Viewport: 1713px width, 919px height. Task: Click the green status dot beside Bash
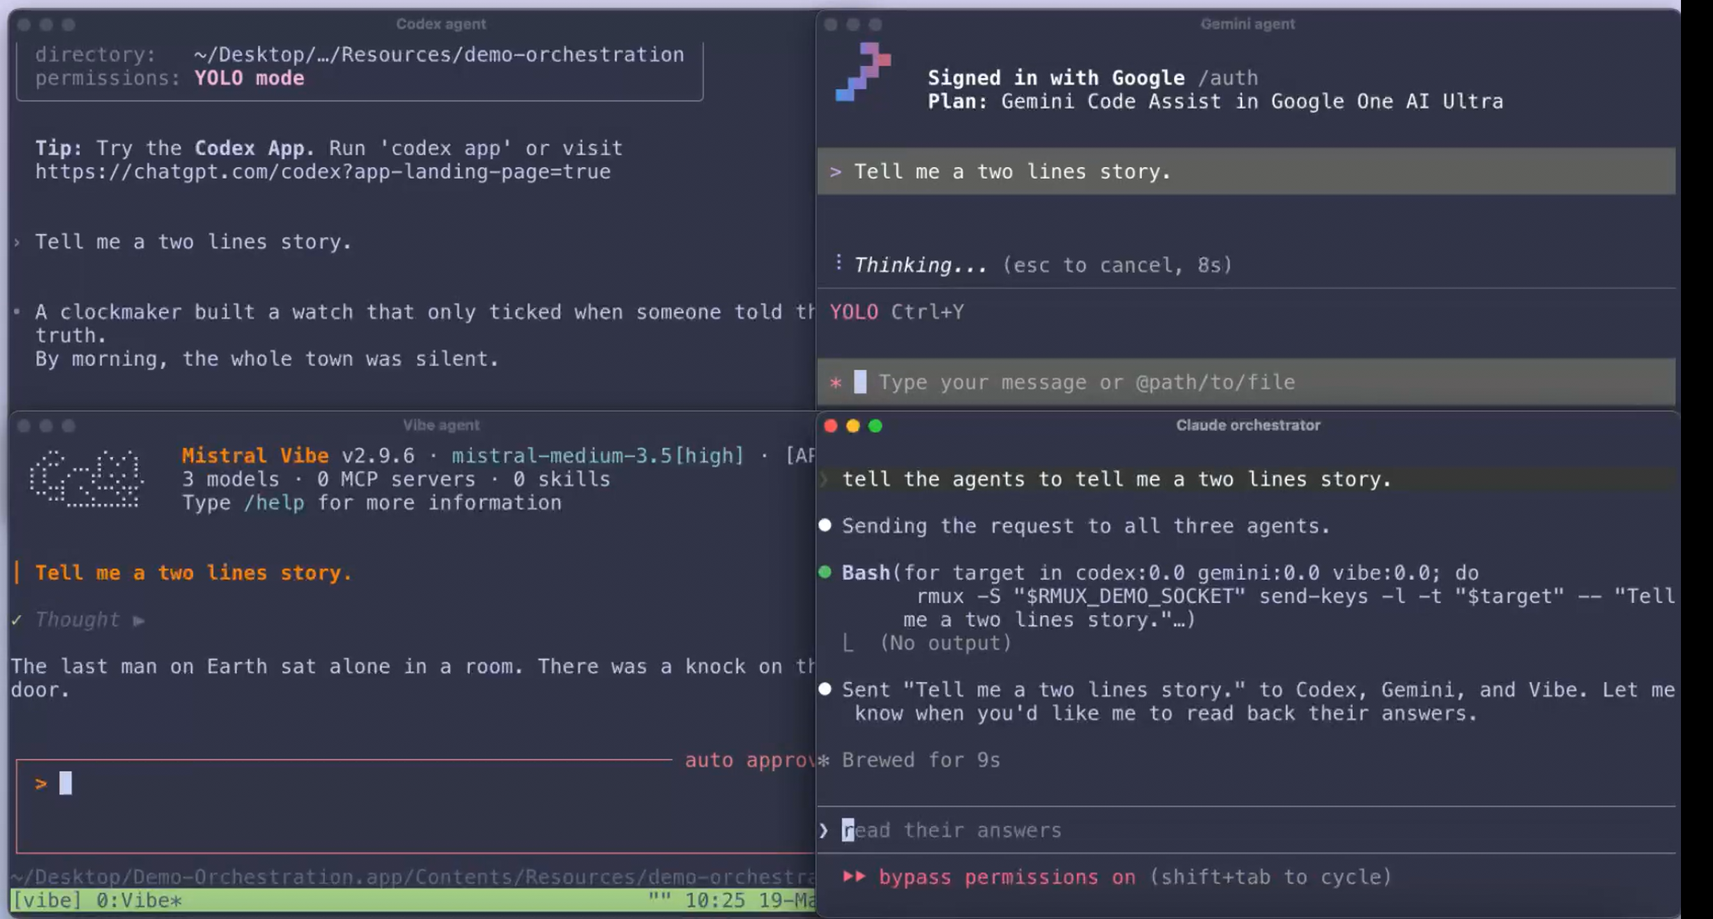(825, 572)
